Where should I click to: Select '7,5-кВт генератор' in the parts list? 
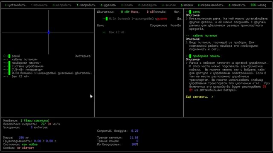coord(27,70)
